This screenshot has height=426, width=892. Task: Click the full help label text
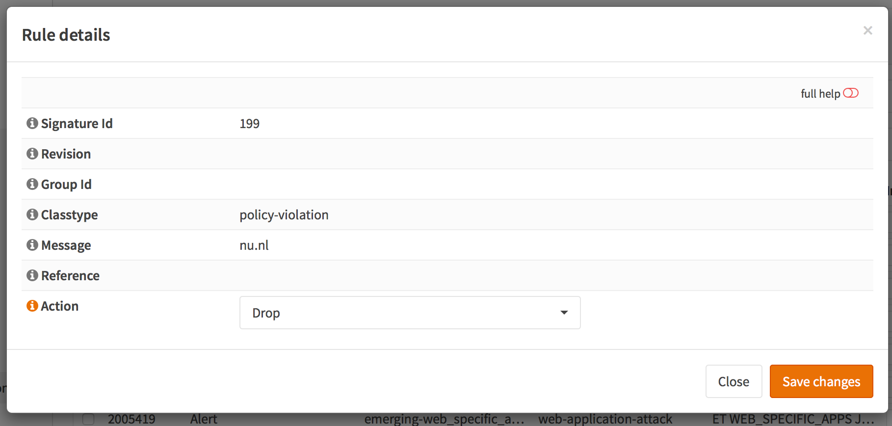point(820,94)
